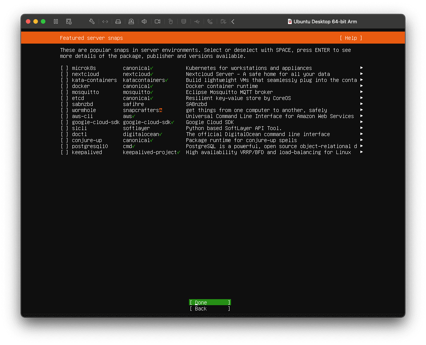The width and height of the screenshot is (426, 345).
Task: Click the stacked disk device icon
Action: click(x=184, y=21)
